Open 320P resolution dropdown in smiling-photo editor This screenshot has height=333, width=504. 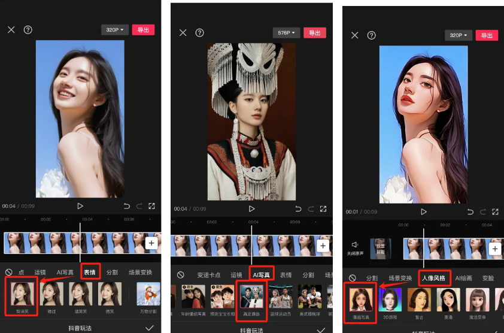[x=115, y=30]
